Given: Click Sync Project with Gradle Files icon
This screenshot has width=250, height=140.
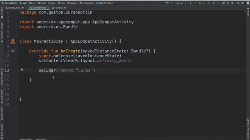Looking at the screenshot, I should click(x=223, y=3).
